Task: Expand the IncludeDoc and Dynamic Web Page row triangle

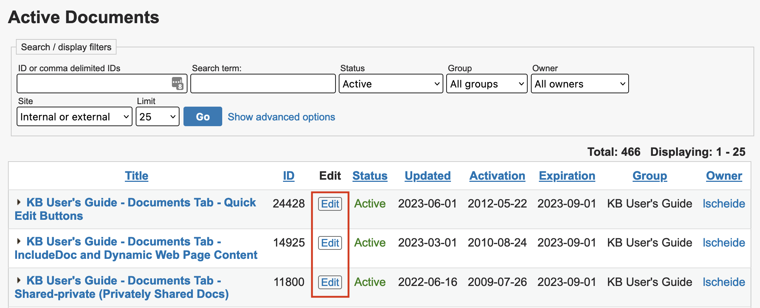Action: (x=18, y=241)
